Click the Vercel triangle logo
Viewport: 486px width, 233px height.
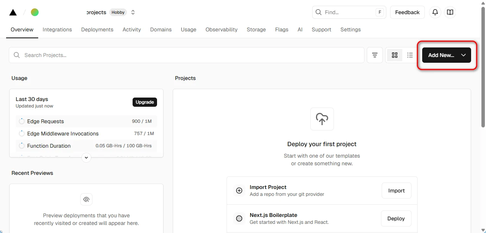13,12
